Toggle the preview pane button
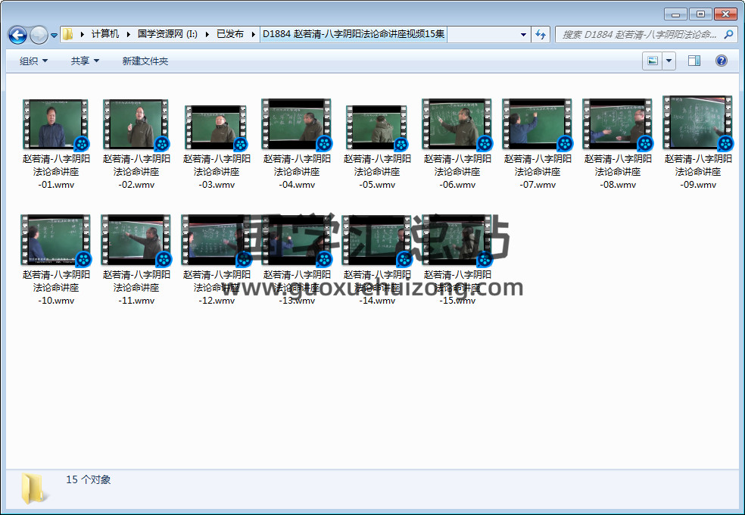The width and height of the screenshot is (745, 515). (694, 61)
